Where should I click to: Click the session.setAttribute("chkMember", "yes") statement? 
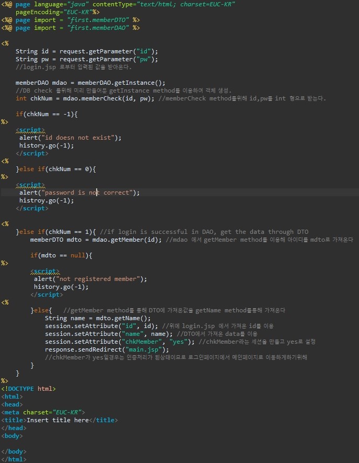pos(120,342)
